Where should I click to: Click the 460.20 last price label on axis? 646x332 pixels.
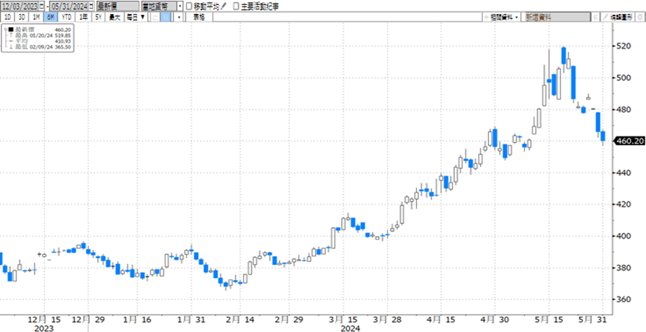pos(629,141)
